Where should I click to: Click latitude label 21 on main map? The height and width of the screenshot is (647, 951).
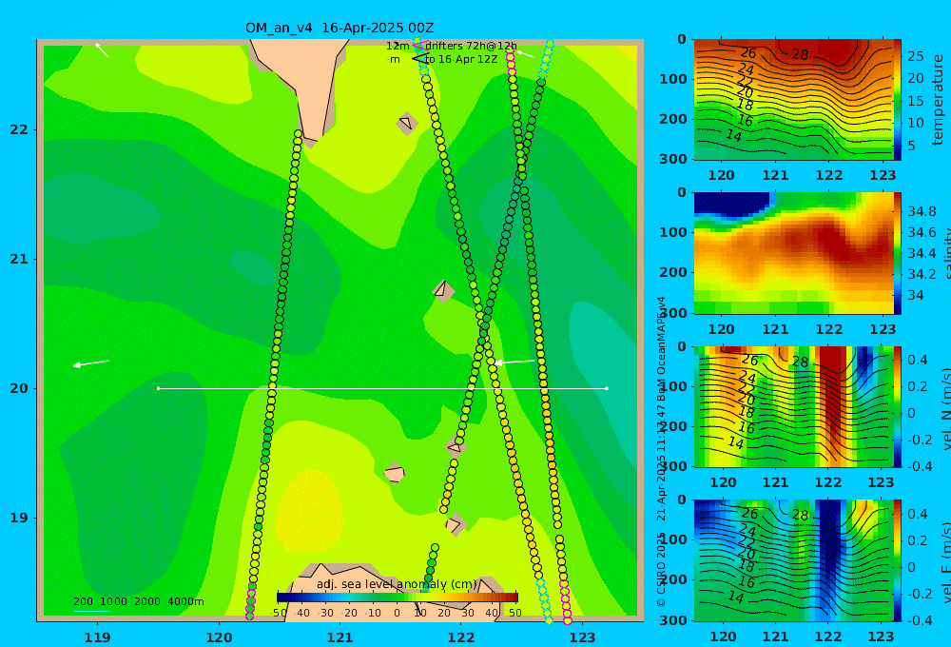(19, 259)
